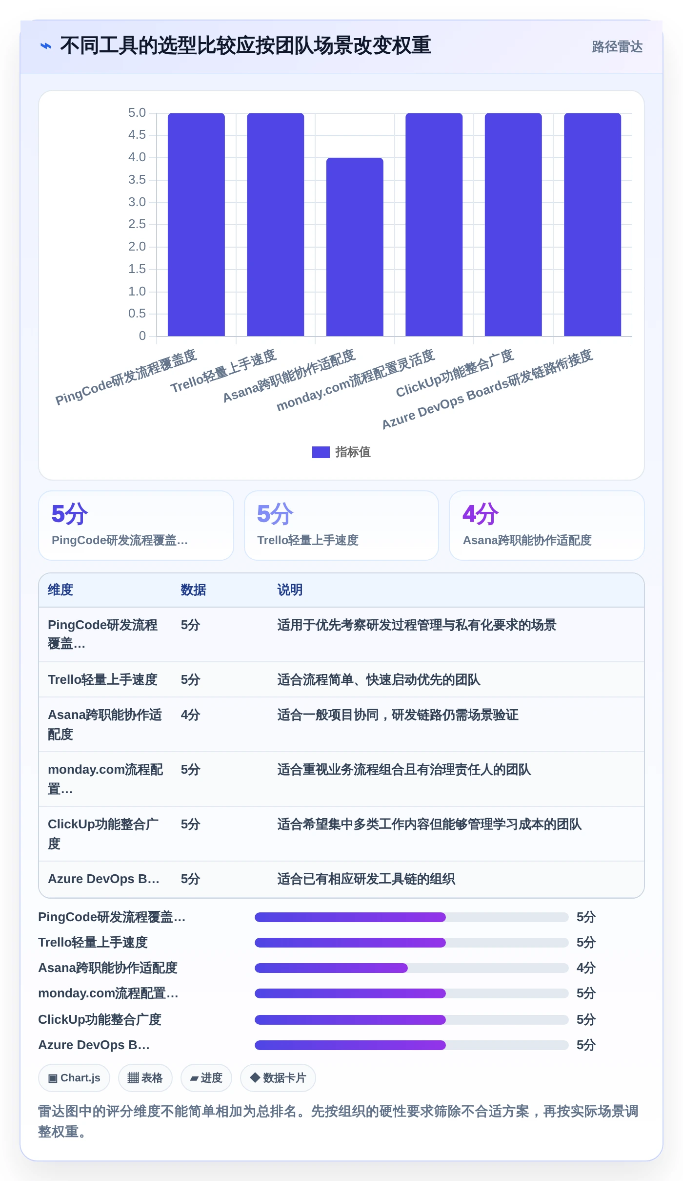Click 适合希望集中多类工作内容但能够管理学习成本的团队 description
683x1181 pixels.
click(429, 824)
